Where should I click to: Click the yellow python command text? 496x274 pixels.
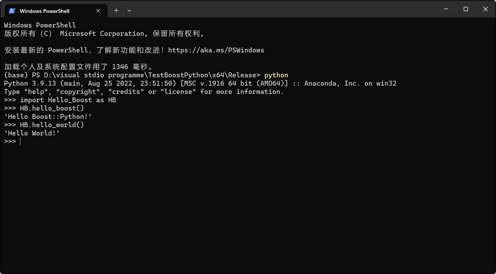(276, 75)
